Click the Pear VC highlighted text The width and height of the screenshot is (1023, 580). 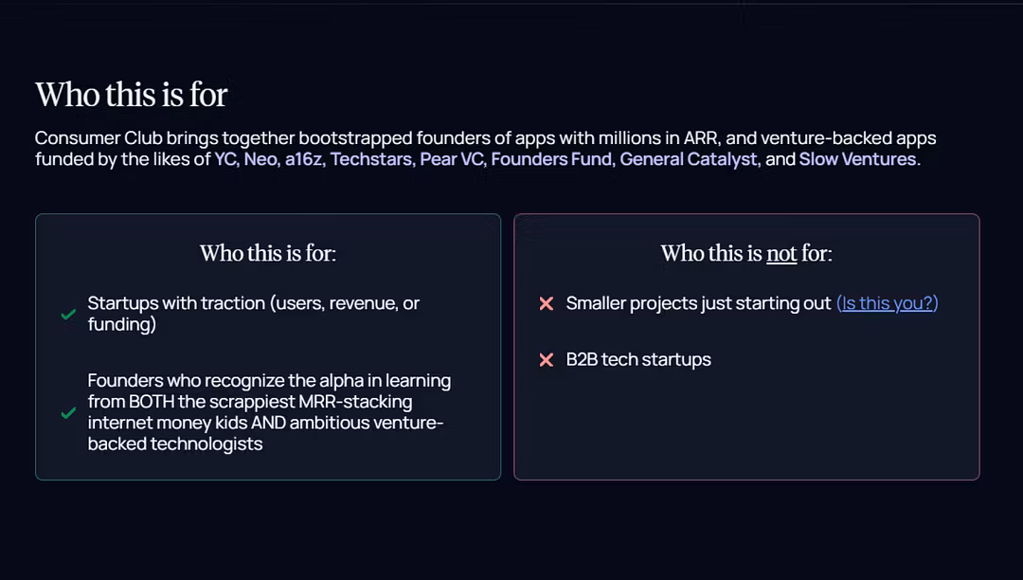pyautogui.click(x=453, y=159)
